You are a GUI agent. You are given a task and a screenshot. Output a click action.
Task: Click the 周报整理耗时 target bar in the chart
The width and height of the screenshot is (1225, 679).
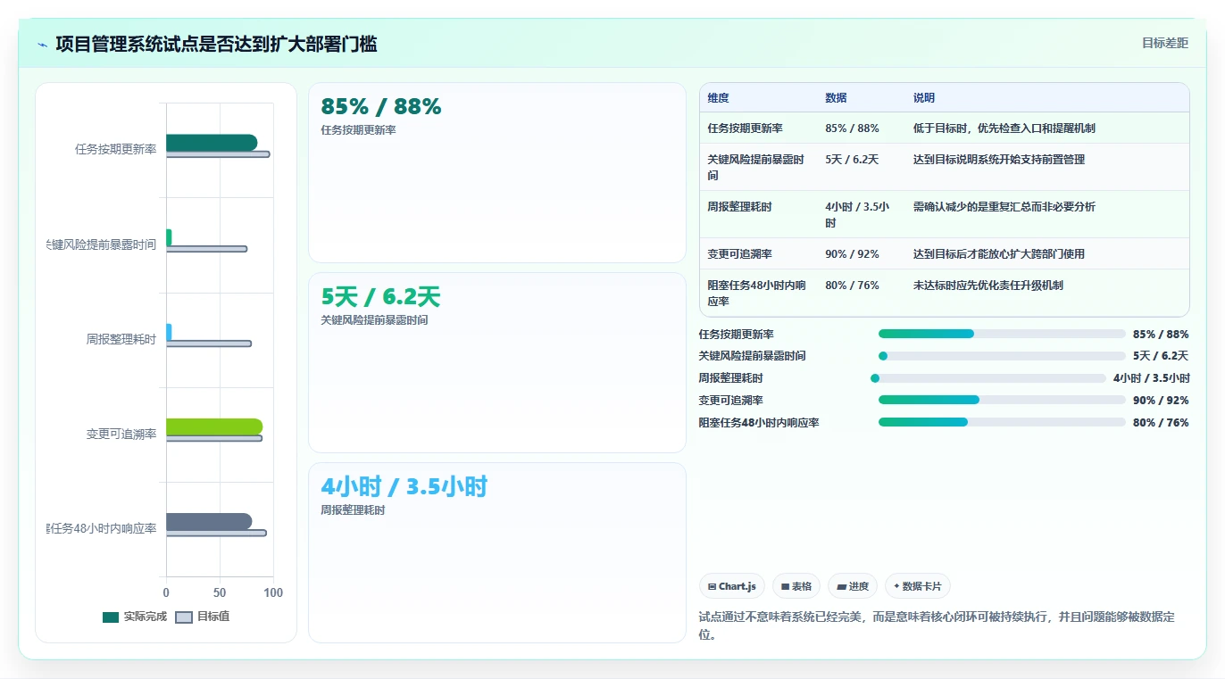tap(208, 344)
